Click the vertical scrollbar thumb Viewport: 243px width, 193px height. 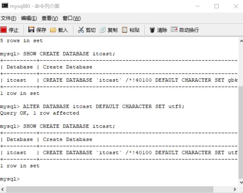[x=241, y=132]
